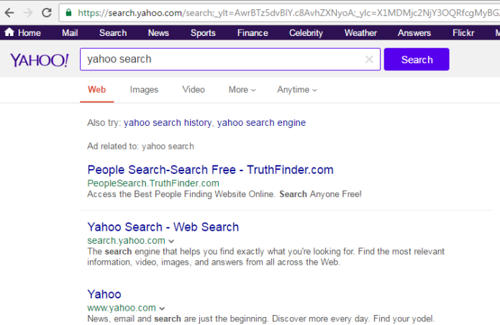Click the browser address bar URL

click(x=287, y=13)
